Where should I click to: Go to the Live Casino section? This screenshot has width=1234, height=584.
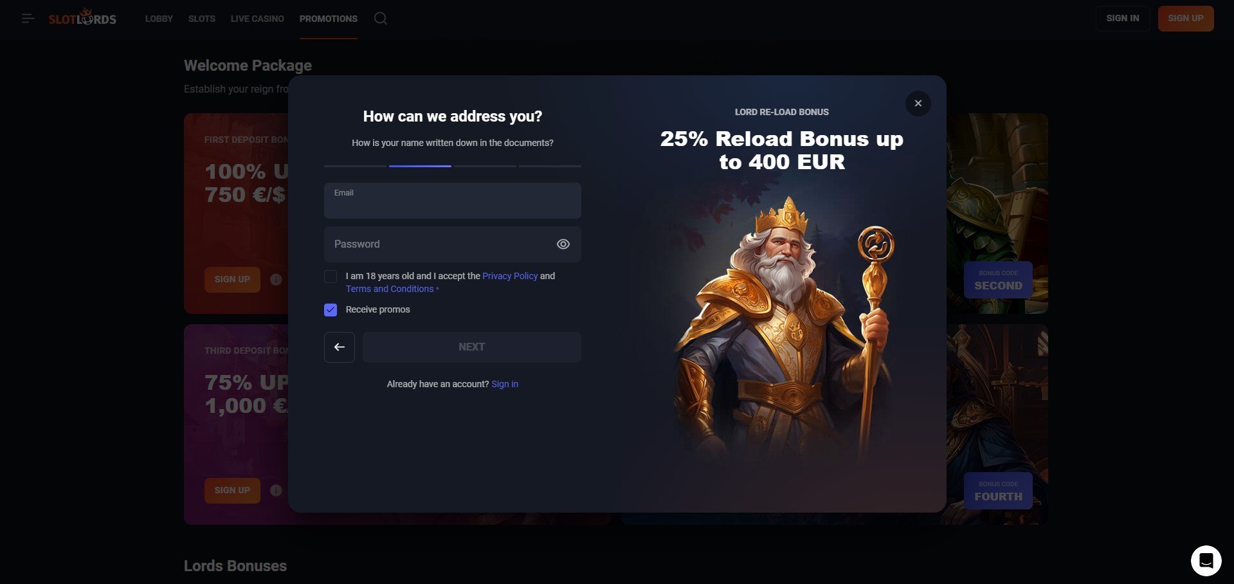tap(257, 19)
